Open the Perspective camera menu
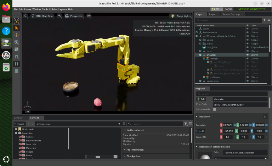This screenshot has width=272, height=166. point(74,16)
